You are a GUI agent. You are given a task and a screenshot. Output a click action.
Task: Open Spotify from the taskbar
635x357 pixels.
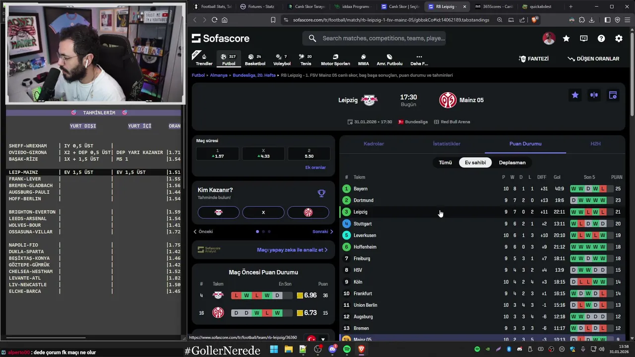[x=347, y=349]
